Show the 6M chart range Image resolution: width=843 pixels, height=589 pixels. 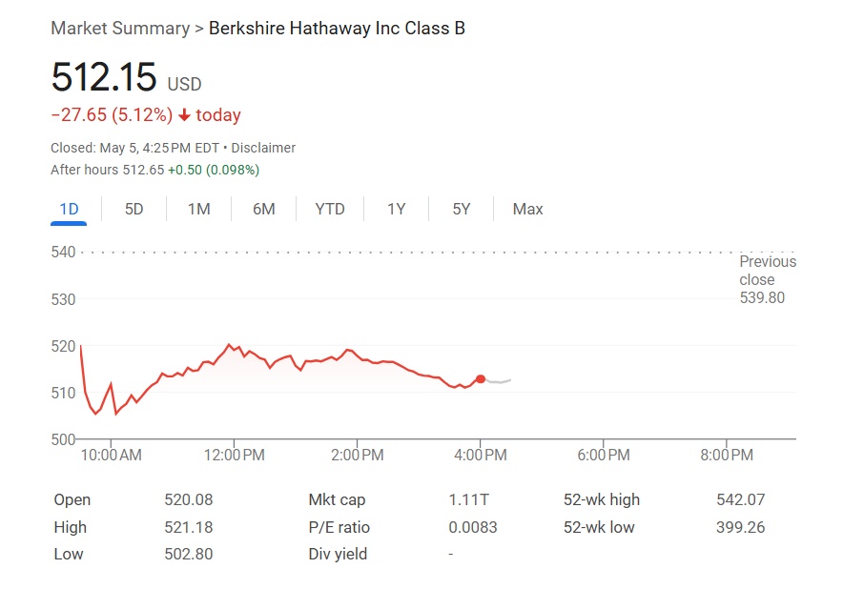coord(263,209)
